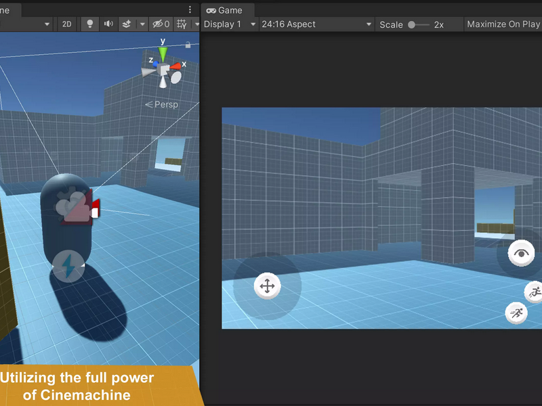The width and height of the screenshot is (542, 406).
Task: Tap the eye look button in Game view
Action: pos(521,253)
